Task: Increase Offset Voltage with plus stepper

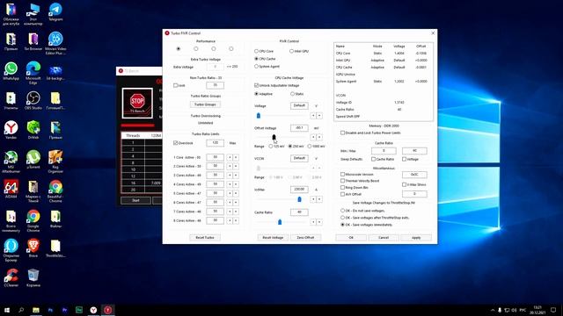Action: (x=319, y=137)
